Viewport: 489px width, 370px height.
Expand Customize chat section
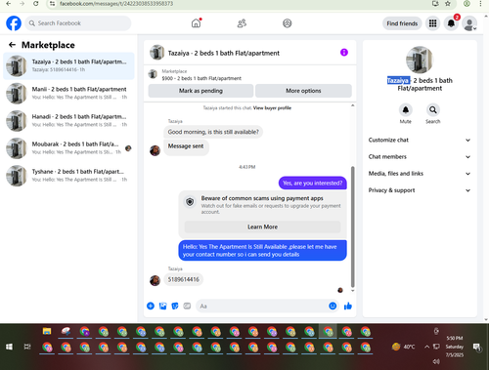pos(420,140)
